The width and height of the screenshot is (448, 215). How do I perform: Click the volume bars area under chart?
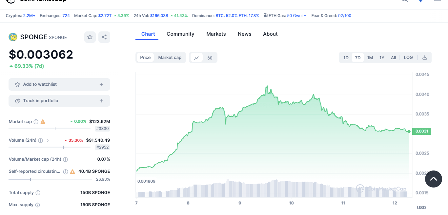tap(273, 189)
